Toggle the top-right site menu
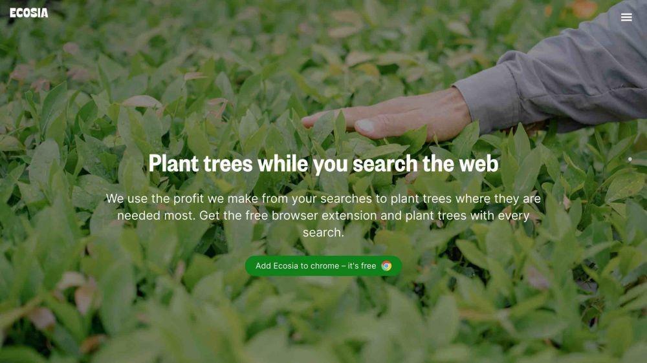This screenshot has width=647, height=363. pos(626,17)
